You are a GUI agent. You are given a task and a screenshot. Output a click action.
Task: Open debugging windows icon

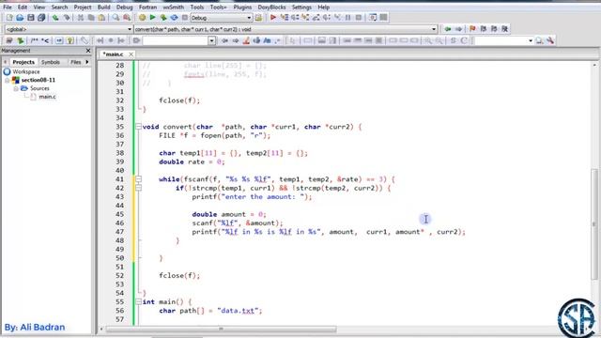tap(373, 18)
